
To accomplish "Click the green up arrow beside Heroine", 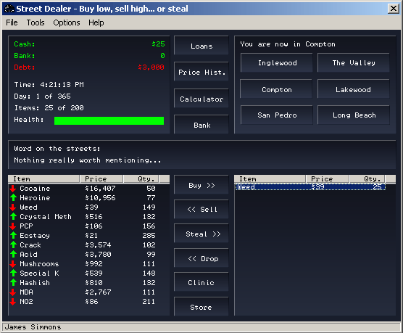I will pos(13,197).
